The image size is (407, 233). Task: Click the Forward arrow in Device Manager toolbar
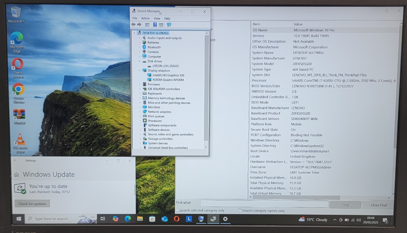139,25
